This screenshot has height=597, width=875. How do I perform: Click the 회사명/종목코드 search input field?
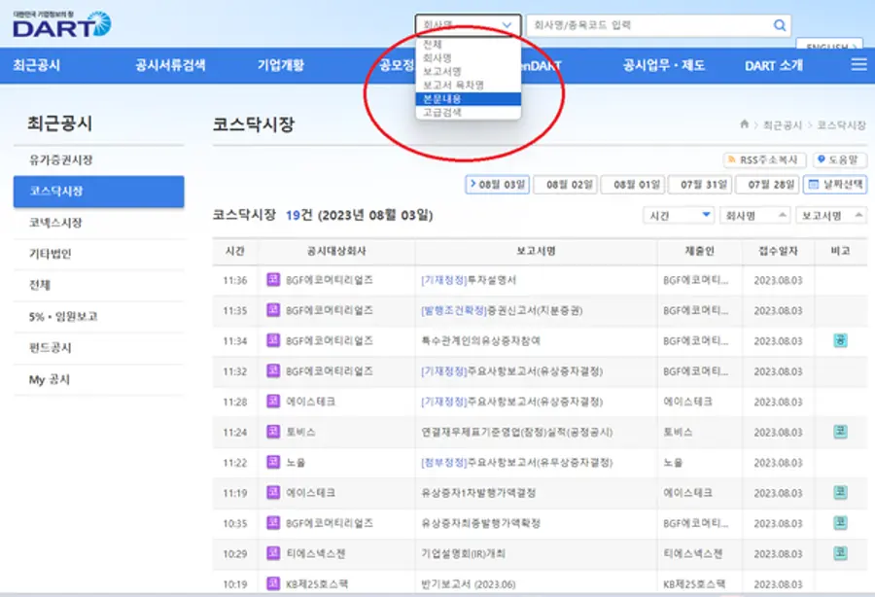click(647, 25)
